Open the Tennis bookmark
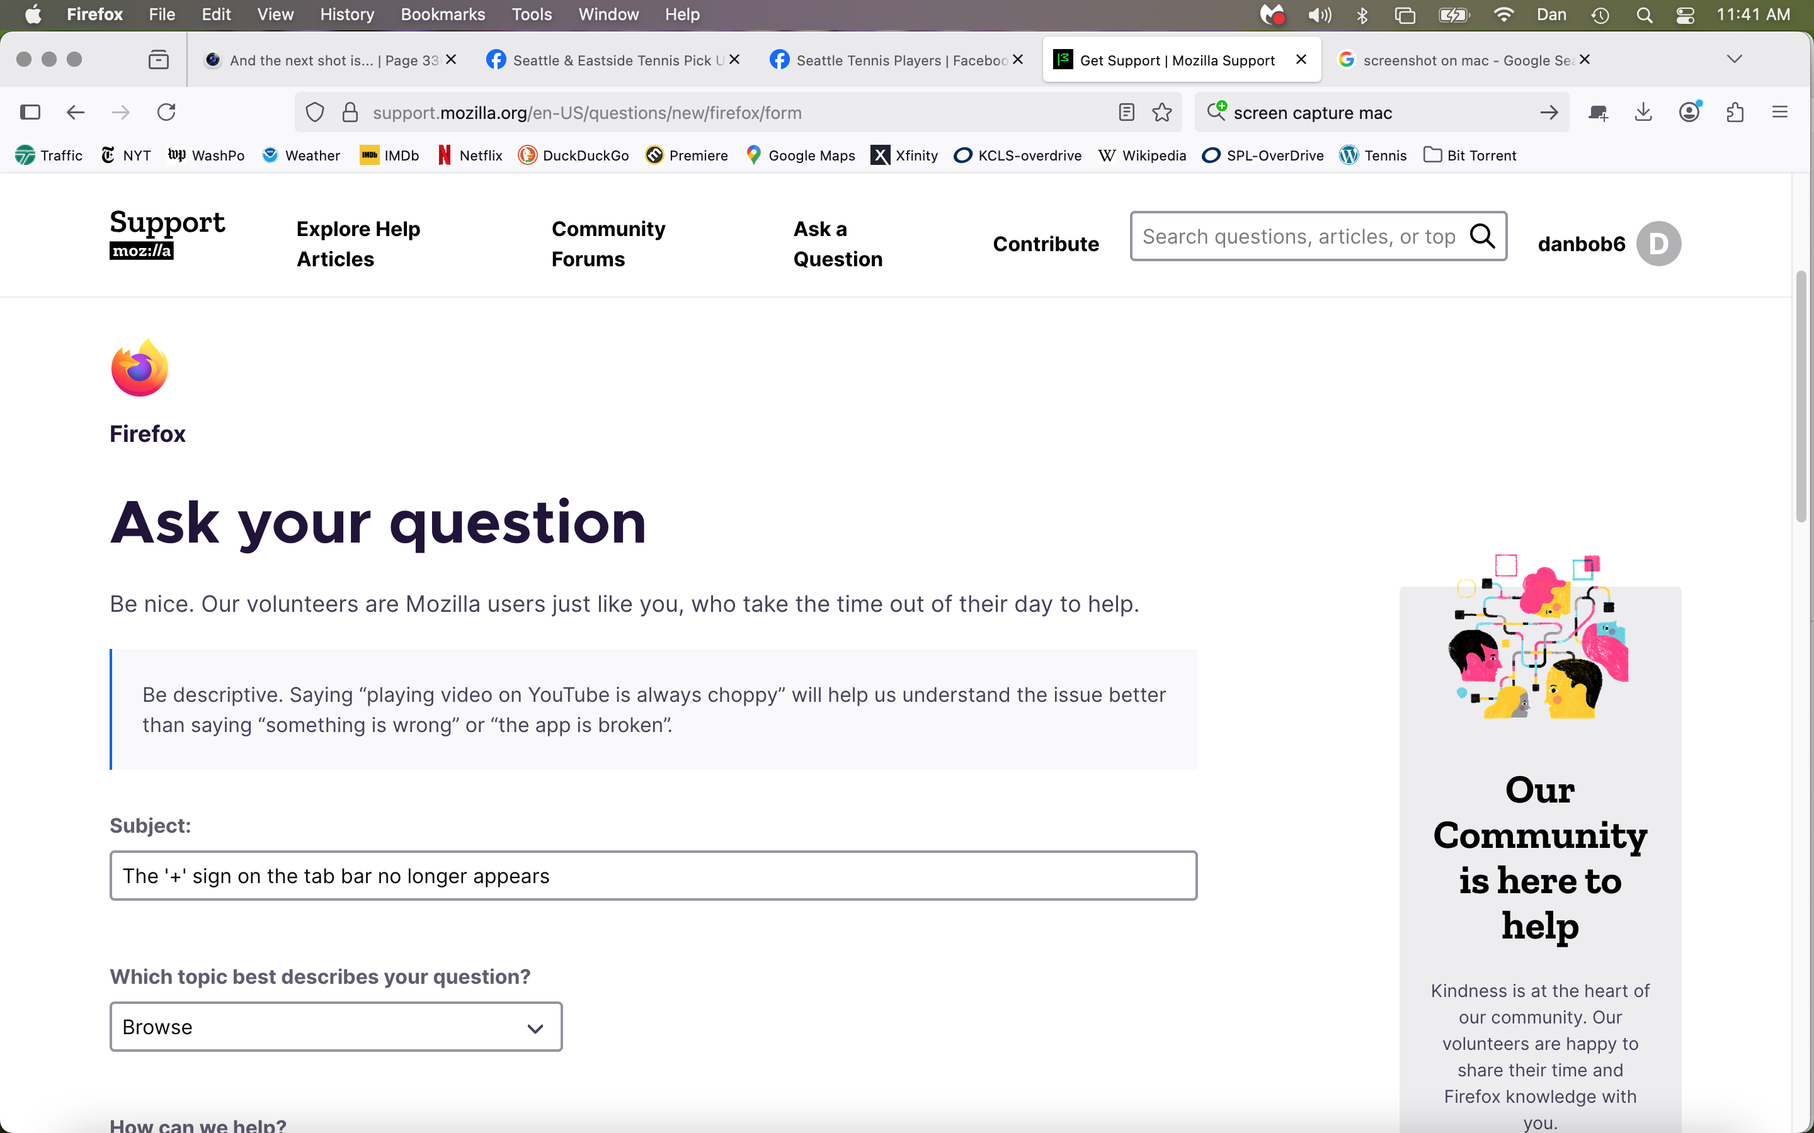The image size is (1814, 1133). pyautogui.click(x=1372, y=155)
